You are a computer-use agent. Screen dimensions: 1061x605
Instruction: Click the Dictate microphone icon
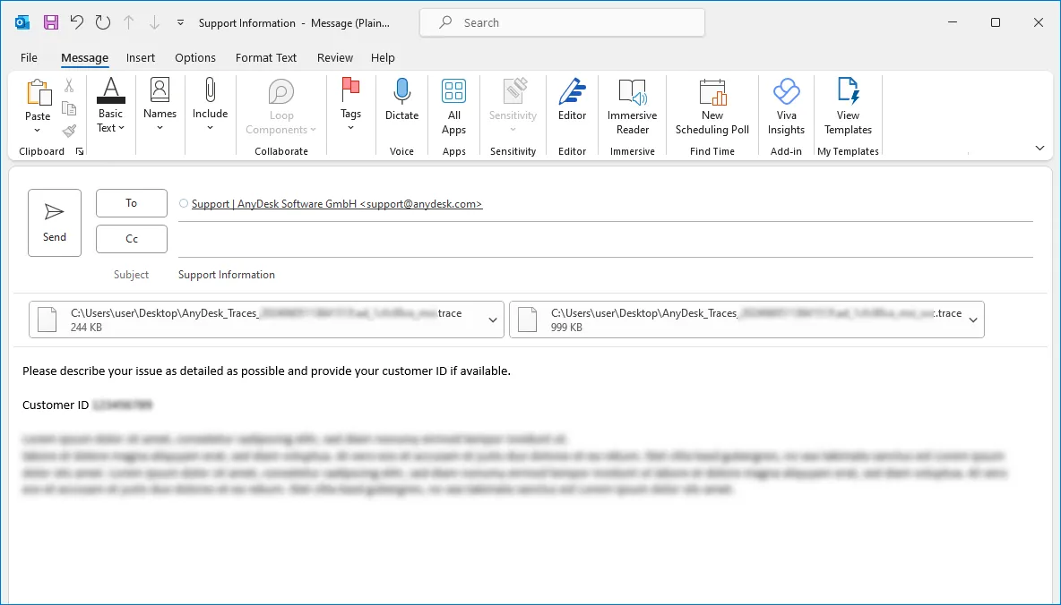click(401, 91)
